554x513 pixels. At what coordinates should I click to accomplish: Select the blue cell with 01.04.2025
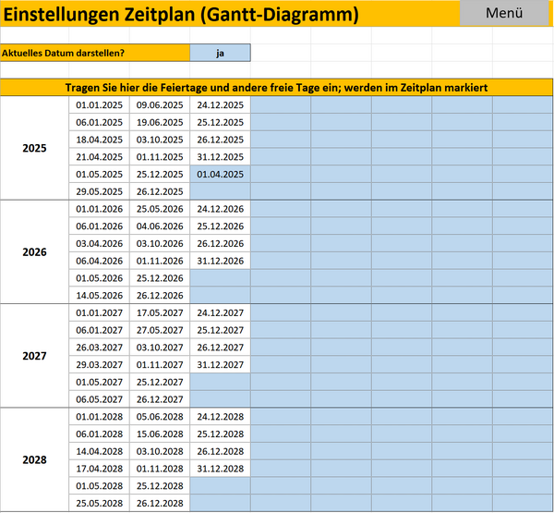(x=221, y=175)
